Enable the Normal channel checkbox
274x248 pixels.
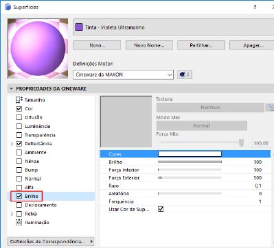(19, 179)
